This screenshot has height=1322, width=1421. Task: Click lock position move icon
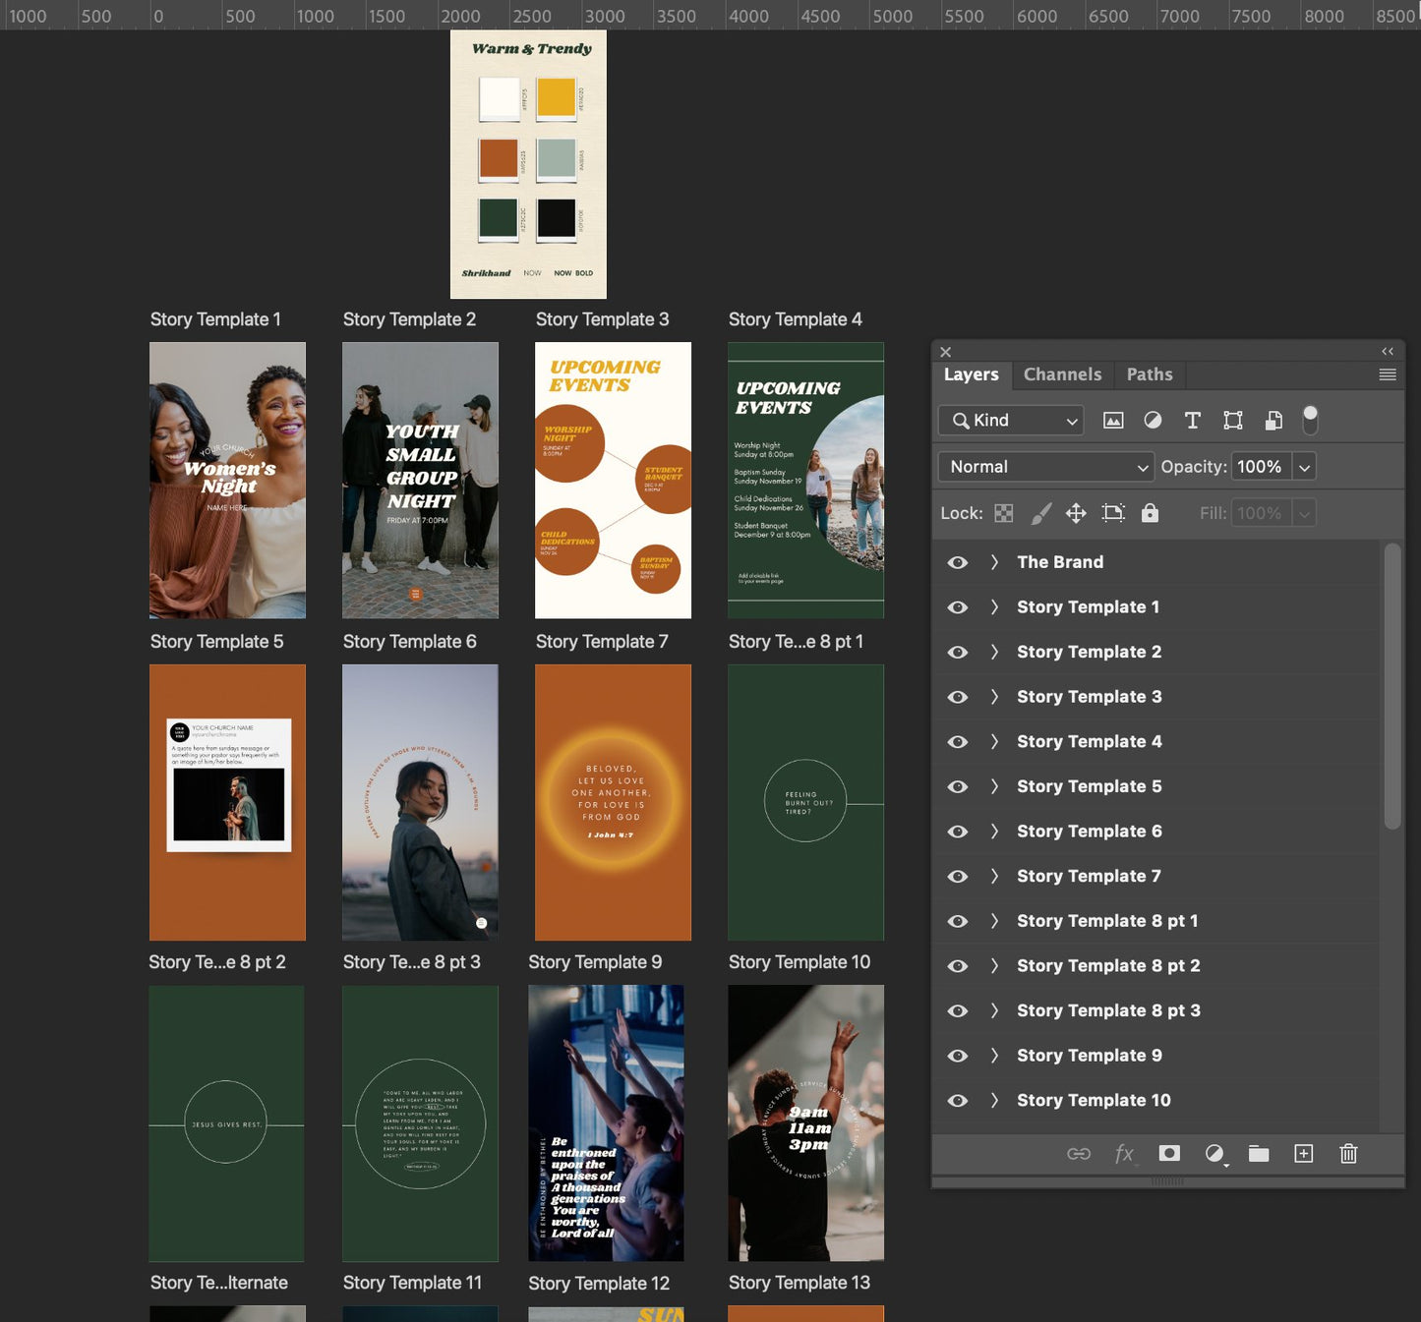click(x=1076, y=513)
